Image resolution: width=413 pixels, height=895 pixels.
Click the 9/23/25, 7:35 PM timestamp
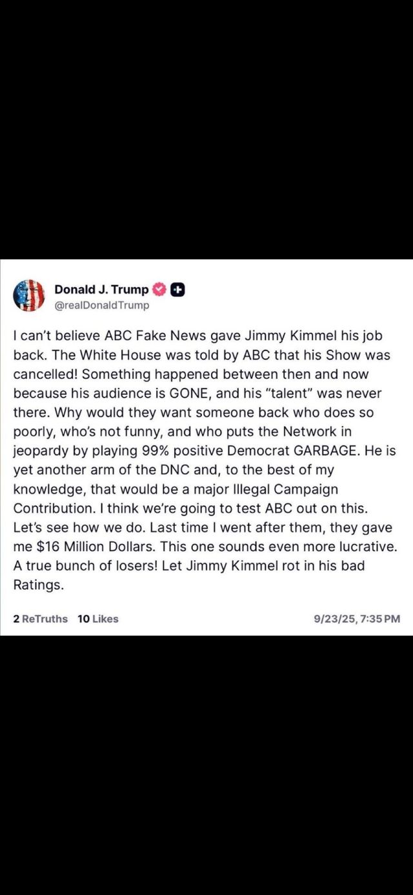[x=356, y=619]
